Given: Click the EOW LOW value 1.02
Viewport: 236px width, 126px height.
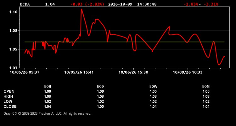Looking at the screenshot, I should point(153,101).
